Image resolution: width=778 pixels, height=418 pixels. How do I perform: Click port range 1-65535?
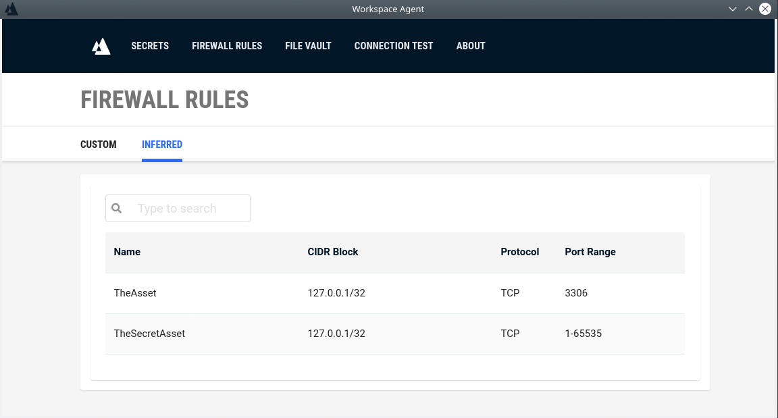(583, 334)
